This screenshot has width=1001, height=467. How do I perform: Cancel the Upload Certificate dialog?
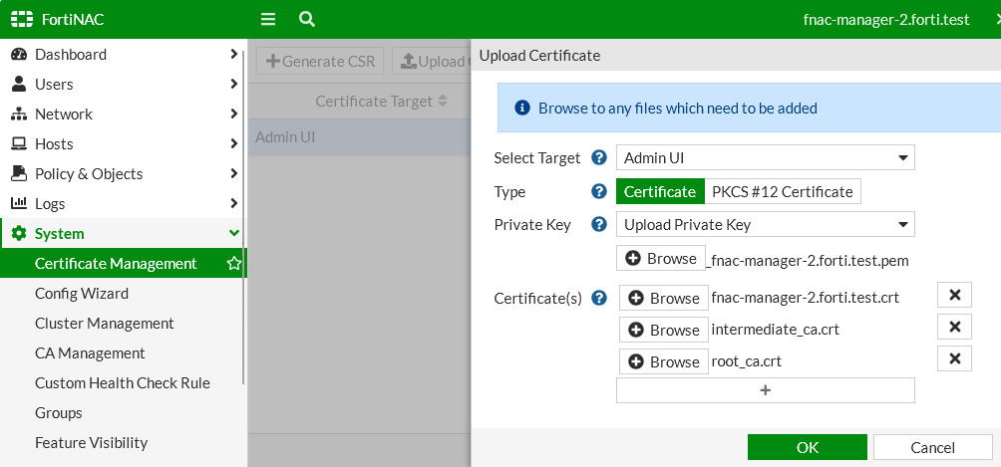point(933,447)
